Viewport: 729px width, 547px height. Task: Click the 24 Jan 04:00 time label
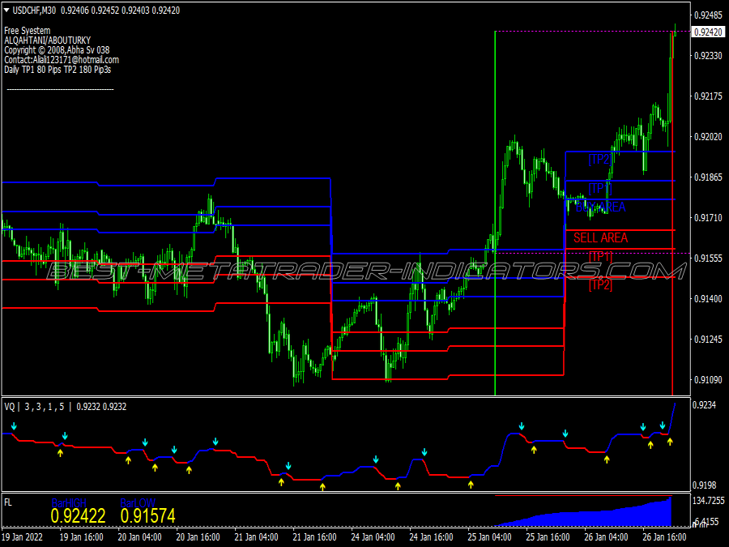pyautogui.click(x=373, y=536)
